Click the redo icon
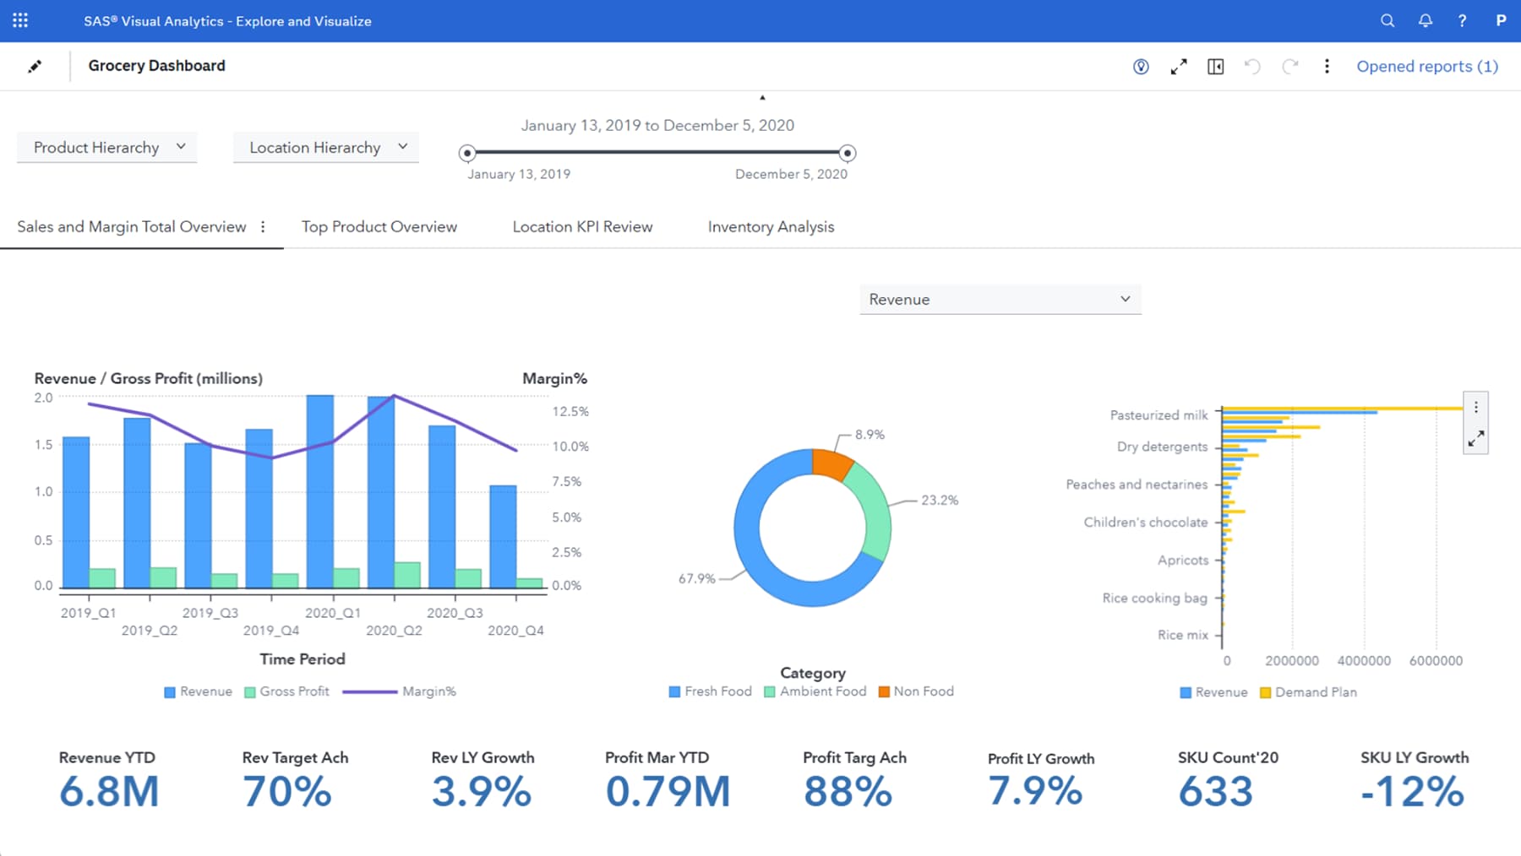This screenshot has width=1521, height=856. [1290, 67]
